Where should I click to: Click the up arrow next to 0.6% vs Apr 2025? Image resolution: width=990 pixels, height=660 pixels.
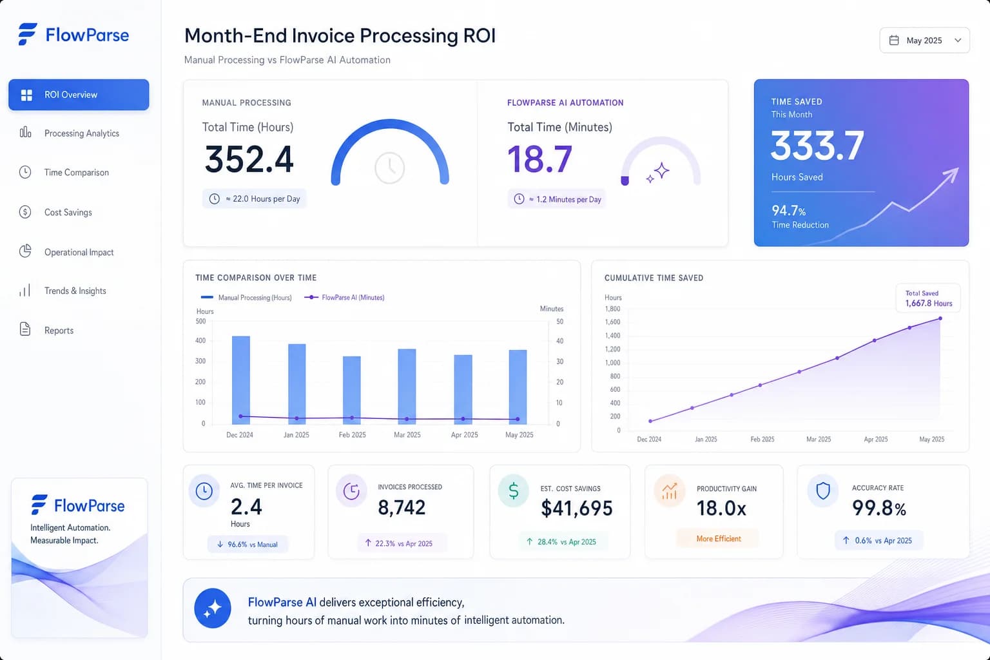coord(846,540)
